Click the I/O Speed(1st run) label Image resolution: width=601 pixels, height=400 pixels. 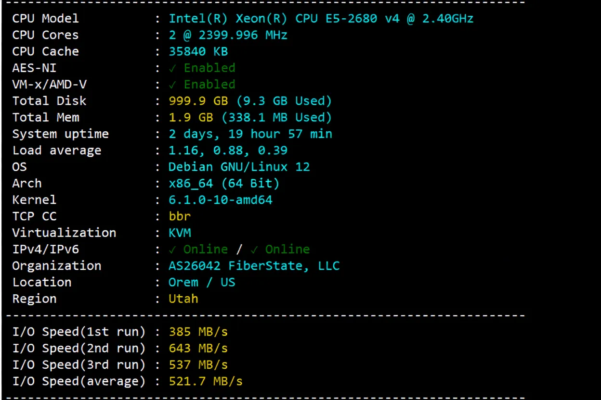click(x=79, y=332)
